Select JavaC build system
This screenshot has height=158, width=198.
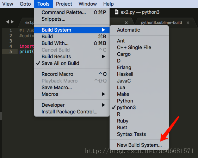click(x=139, y=81)
